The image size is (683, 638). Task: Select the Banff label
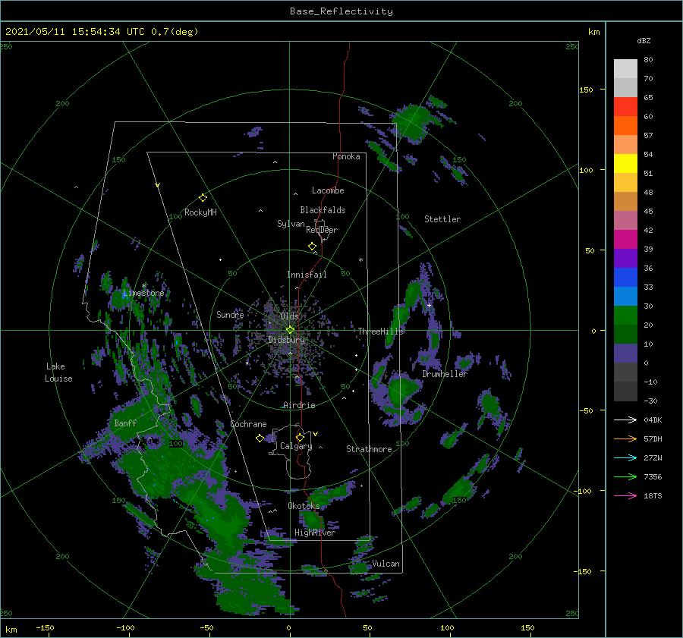coord(125,423)
